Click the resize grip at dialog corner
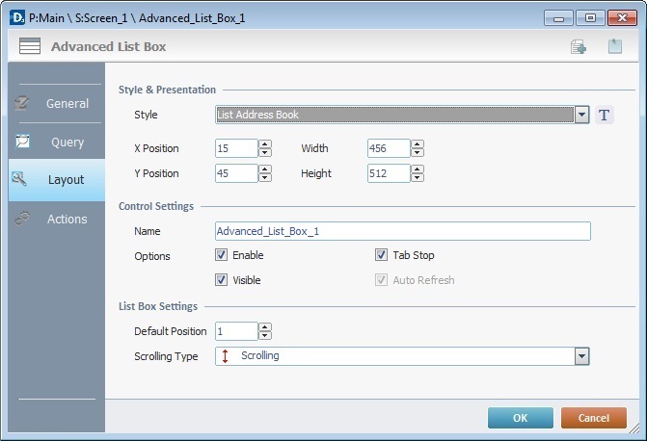647x441 pixels. pyautogui.click(x=634, y=428)
